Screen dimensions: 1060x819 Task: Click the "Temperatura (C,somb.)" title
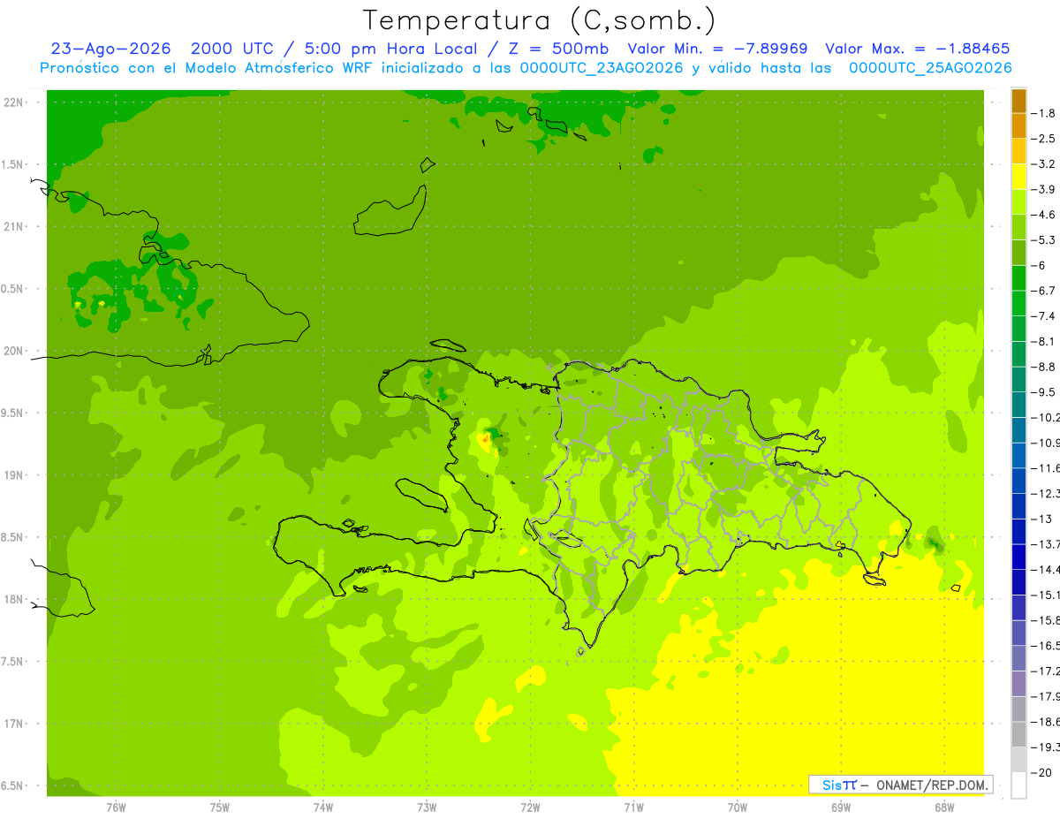[x=540, y=20]
